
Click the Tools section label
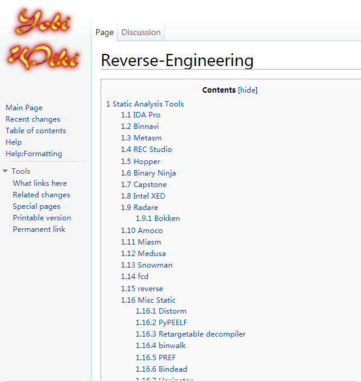pyautogui.click(x=21, y=171)
